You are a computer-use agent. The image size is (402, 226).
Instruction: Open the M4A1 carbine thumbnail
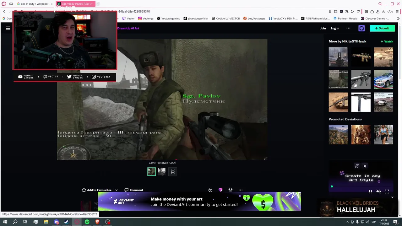point(361,79)
